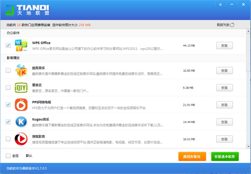Click the PPS网络电视 title text
The height and width of the screenshot is (174, 251).
[x=41, y=102]
